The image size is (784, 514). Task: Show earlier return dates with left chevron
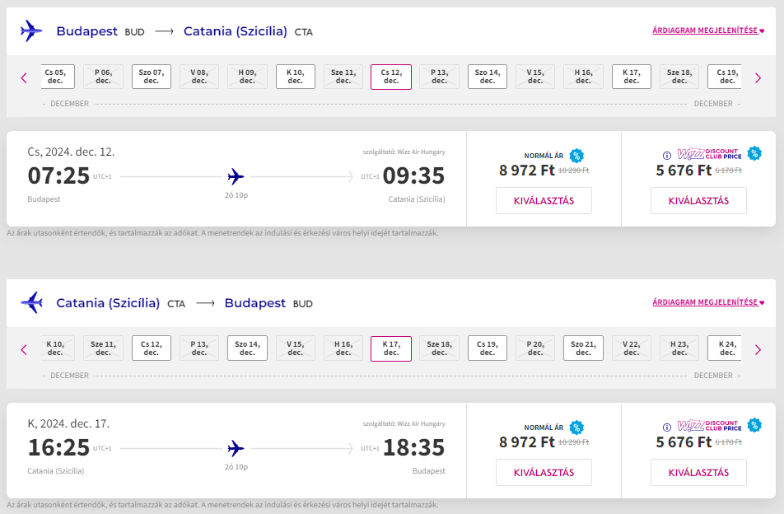24,350
